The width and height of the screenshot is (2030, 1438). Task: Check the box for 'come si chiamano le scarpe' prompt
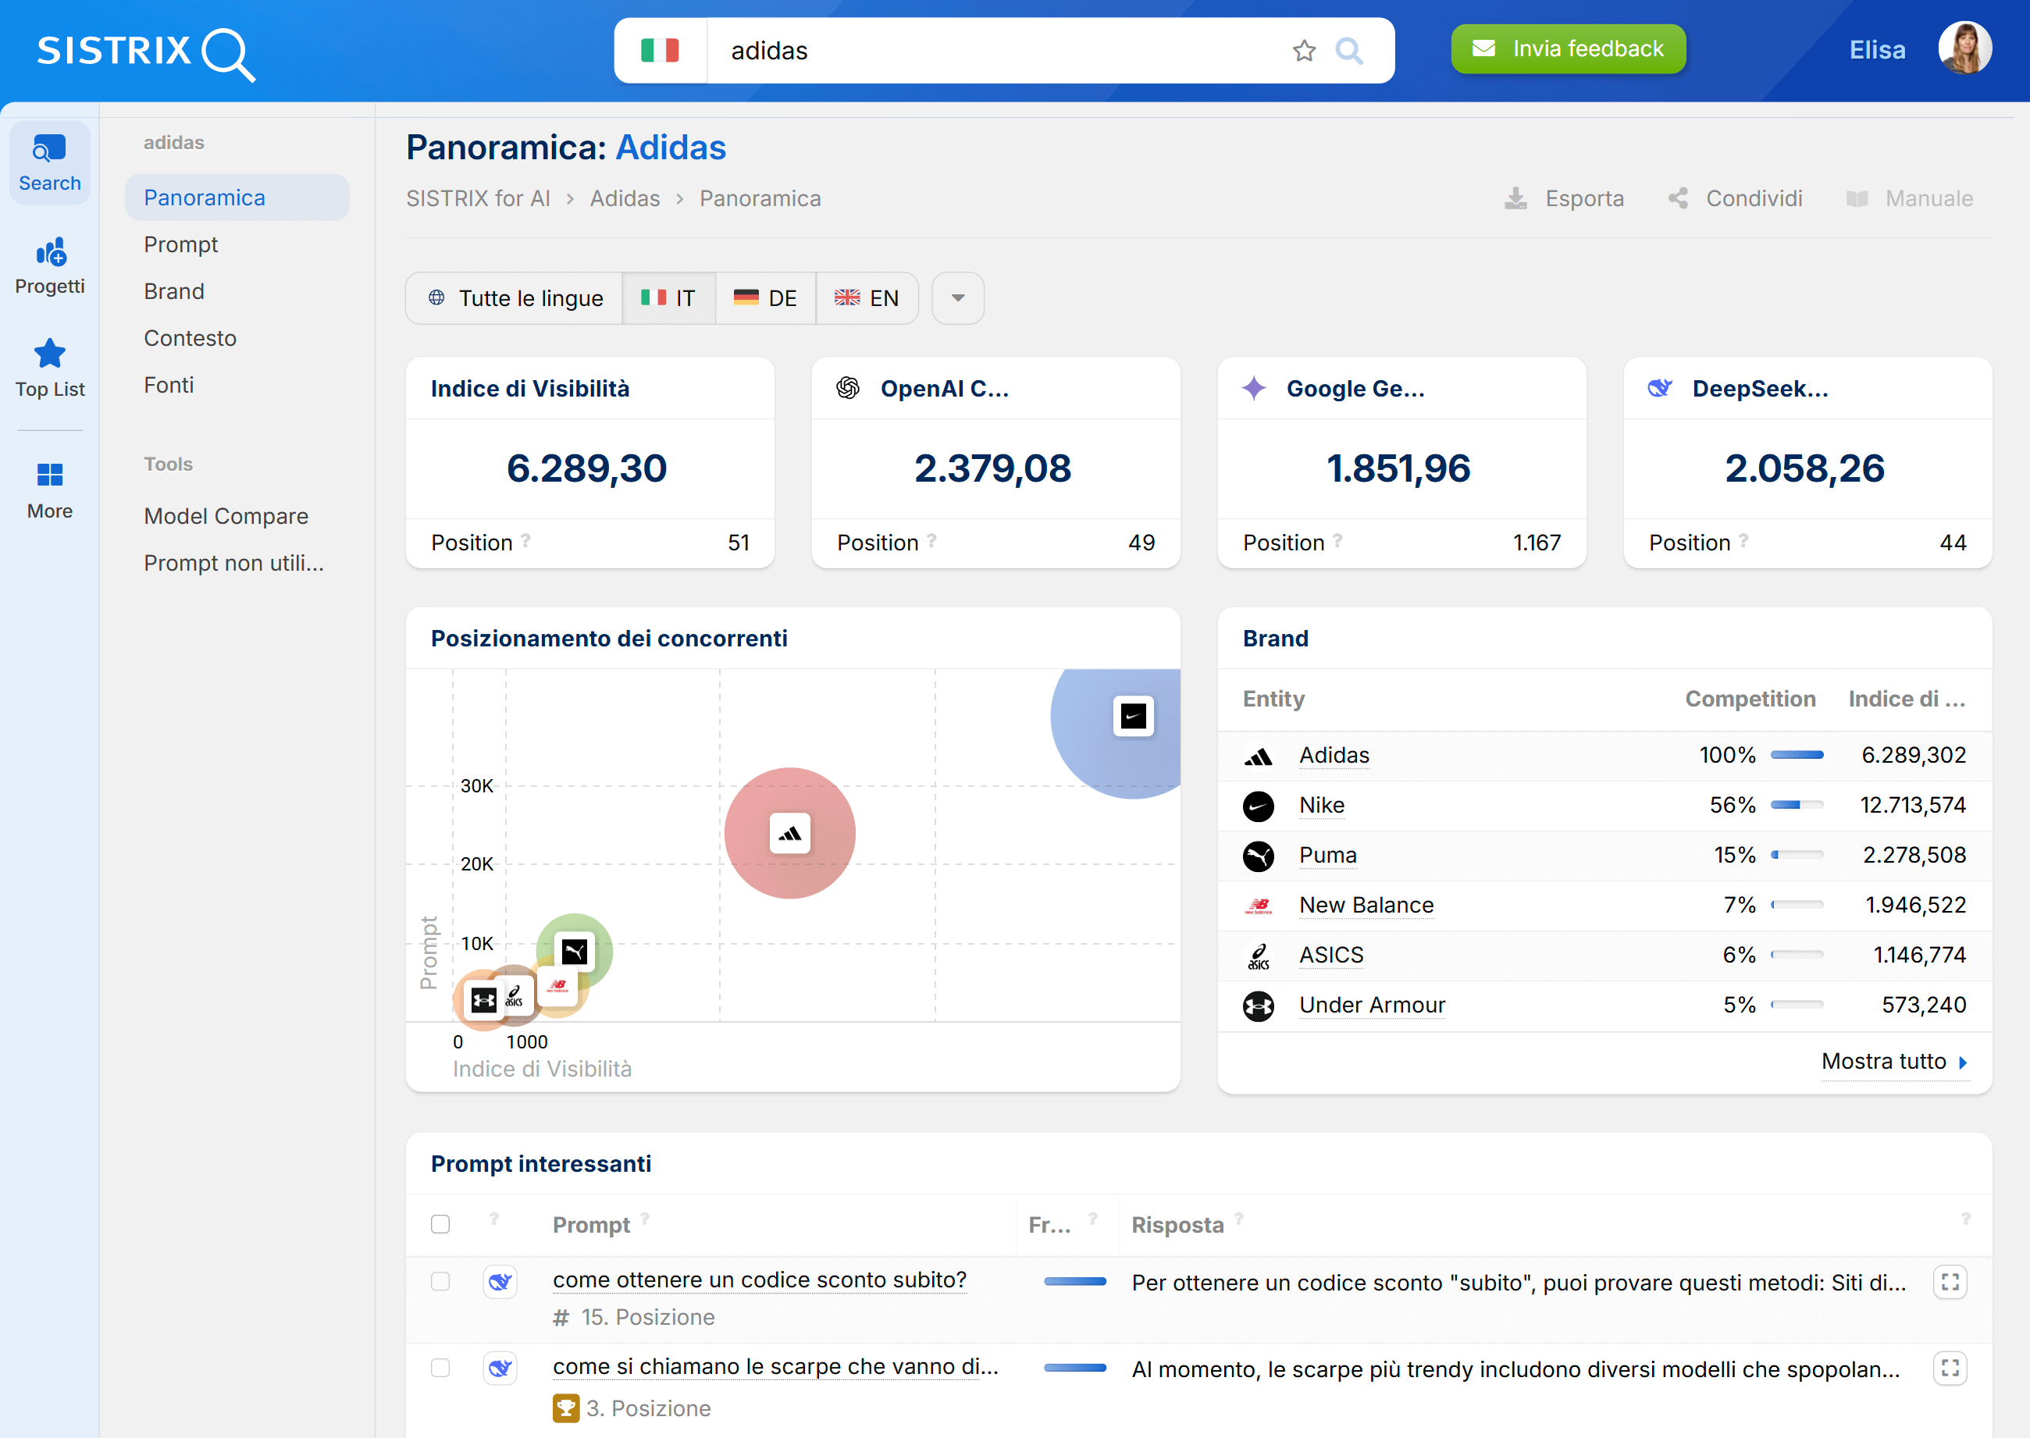[440, 1367]
